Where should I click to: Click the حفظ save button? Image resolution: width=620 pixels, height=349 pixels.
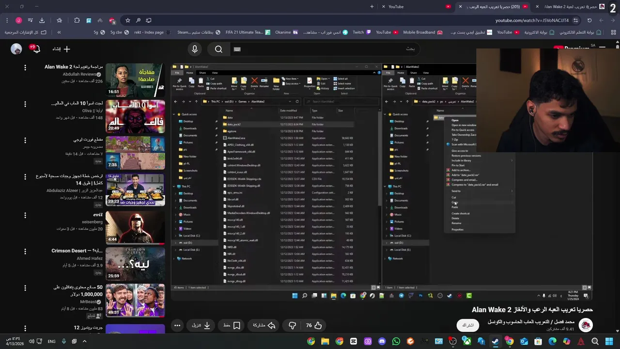[232, 325]
